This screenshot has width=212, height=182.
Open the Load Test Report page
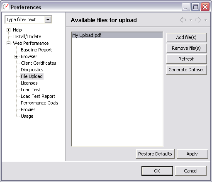point(38,96)
